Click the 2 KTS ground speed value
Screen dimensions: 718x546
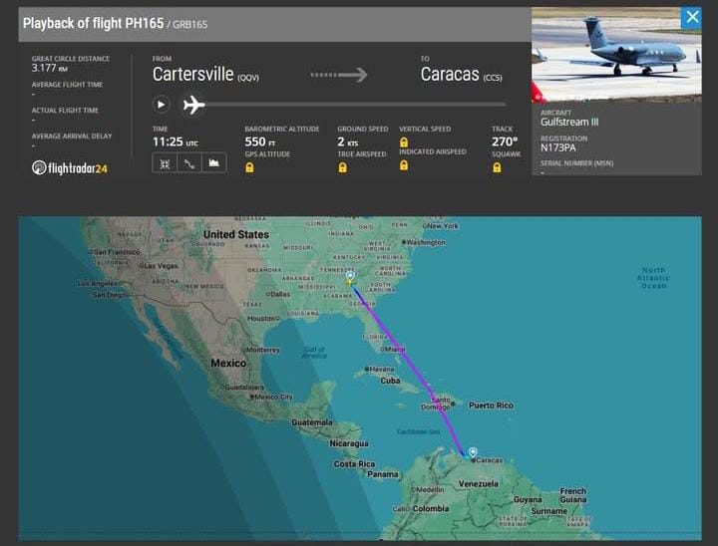coord(348,141)
